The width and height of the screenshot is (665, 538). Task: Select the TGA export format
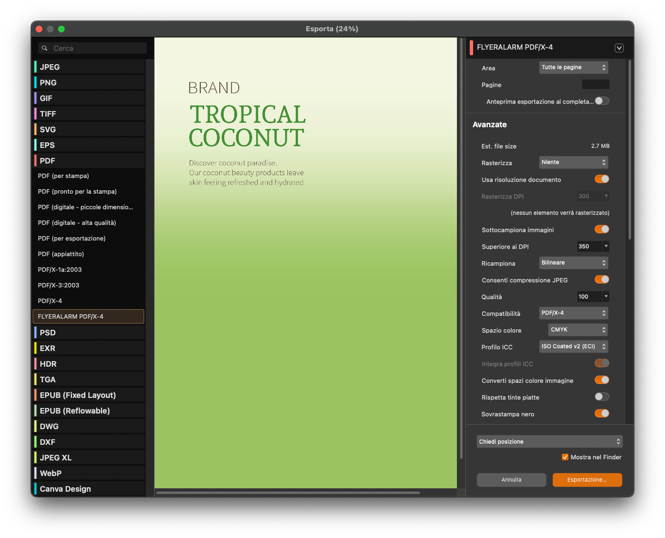point(89,380)
